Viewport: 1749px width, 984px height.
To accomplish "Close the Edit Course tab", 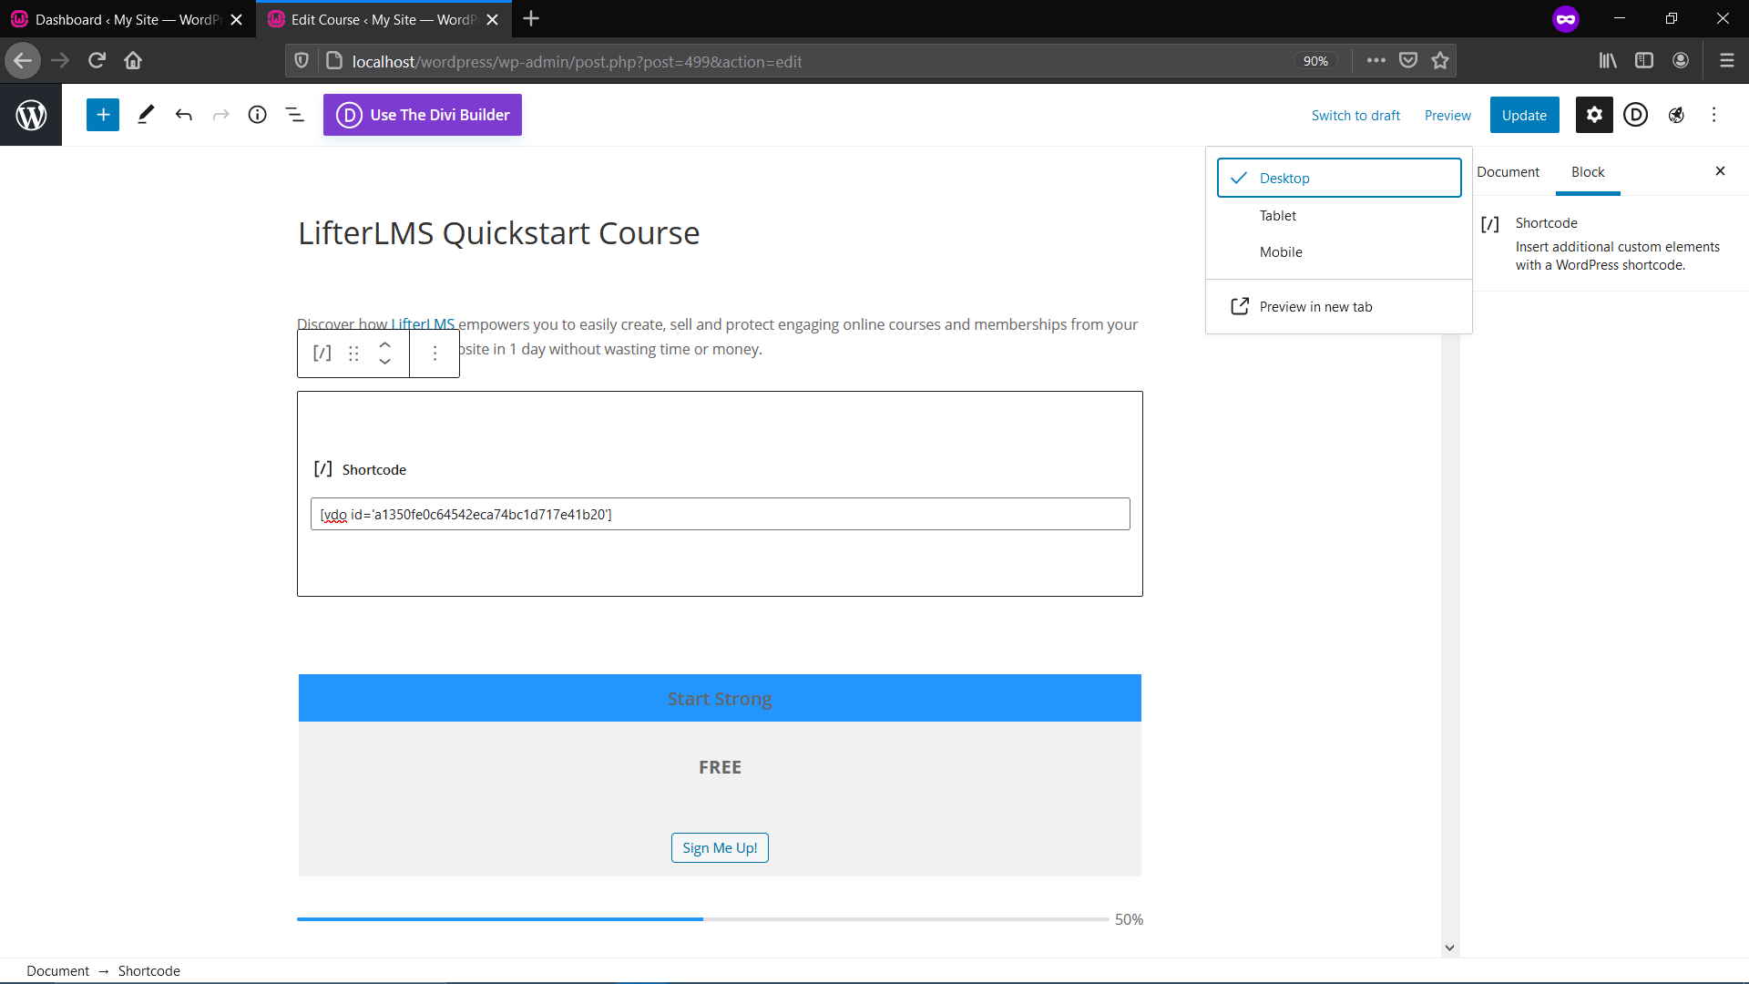I will (493, 20).
